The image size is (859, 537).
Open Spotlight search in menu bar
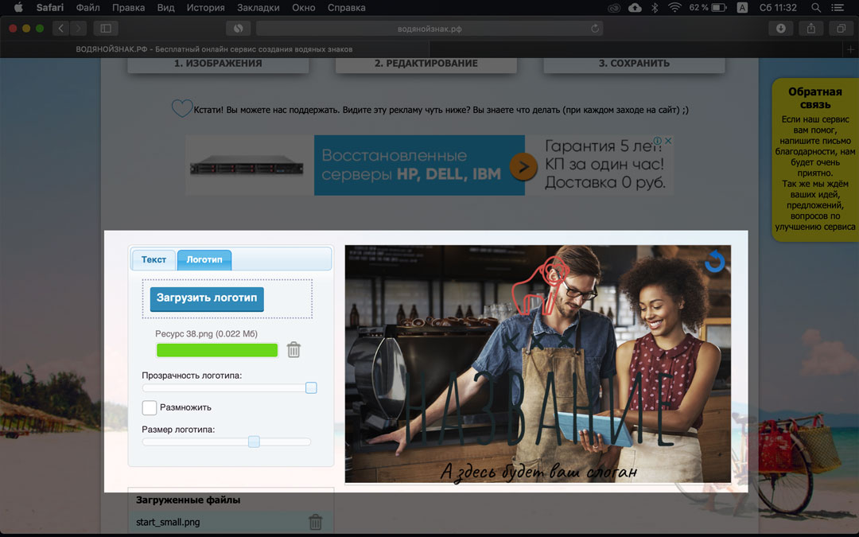[x=816, y=8]
